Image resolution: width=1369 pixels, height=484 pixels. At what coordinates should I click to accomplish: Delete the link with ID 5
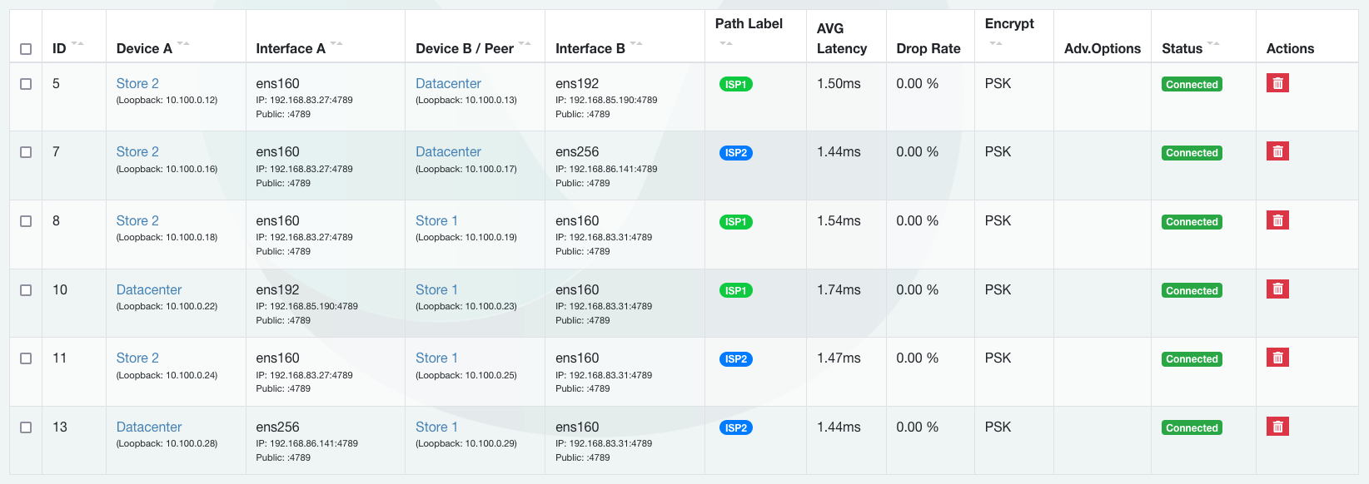pos(1277,83)
